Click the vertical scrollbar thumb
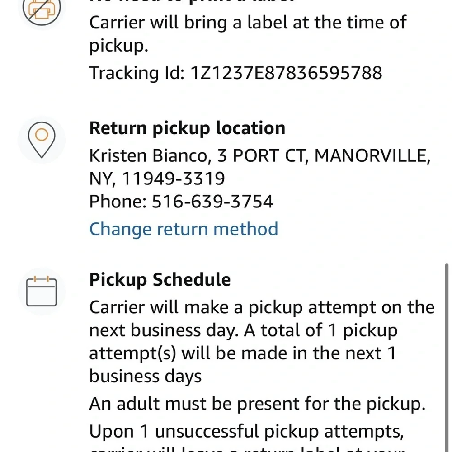The image size is (452, 452). click(447, 358)
